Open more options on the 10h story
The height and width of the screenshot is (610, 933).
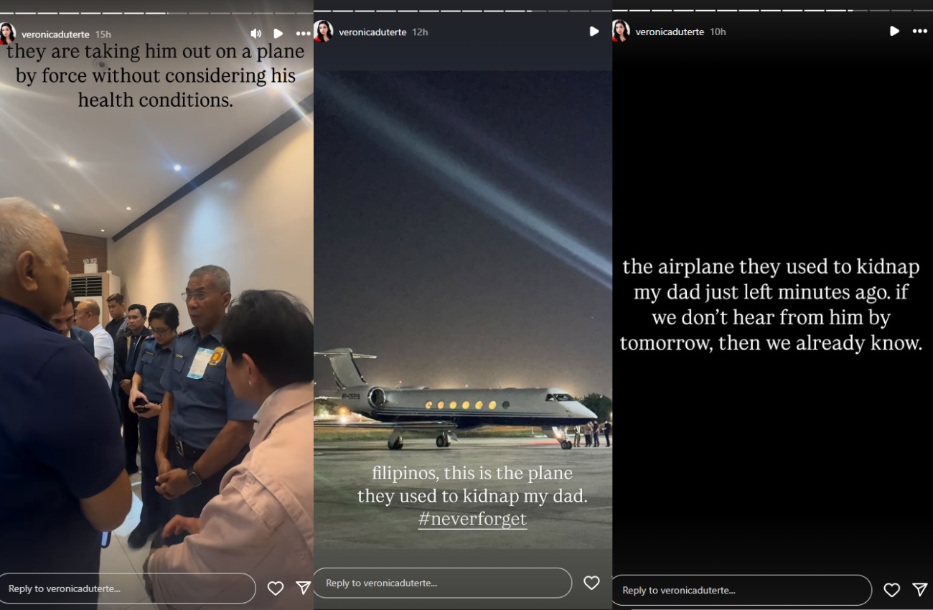pyautogui.click(x=919, y=31)
